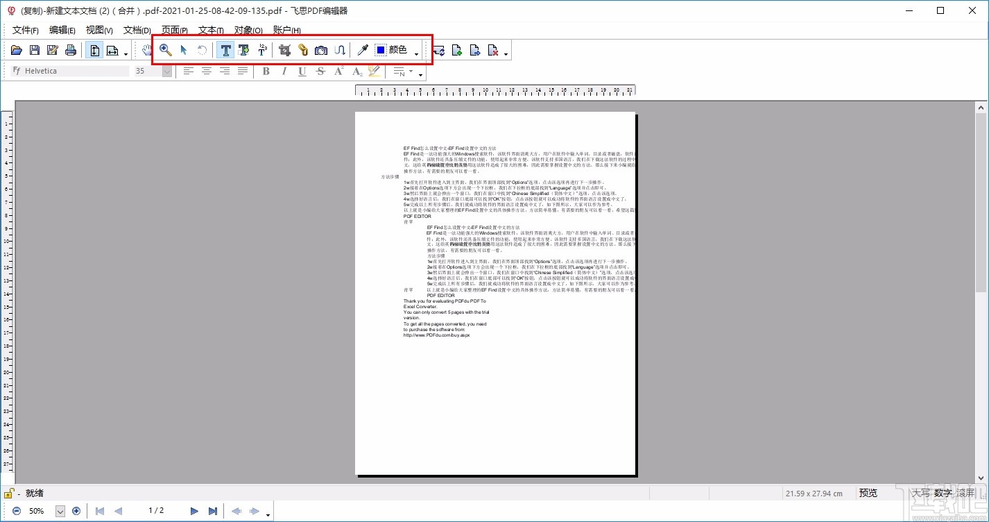The width and height of the screenshot is (989, 522).
Task: Open the 文本(T) menu
Action: tap(211, 30)
